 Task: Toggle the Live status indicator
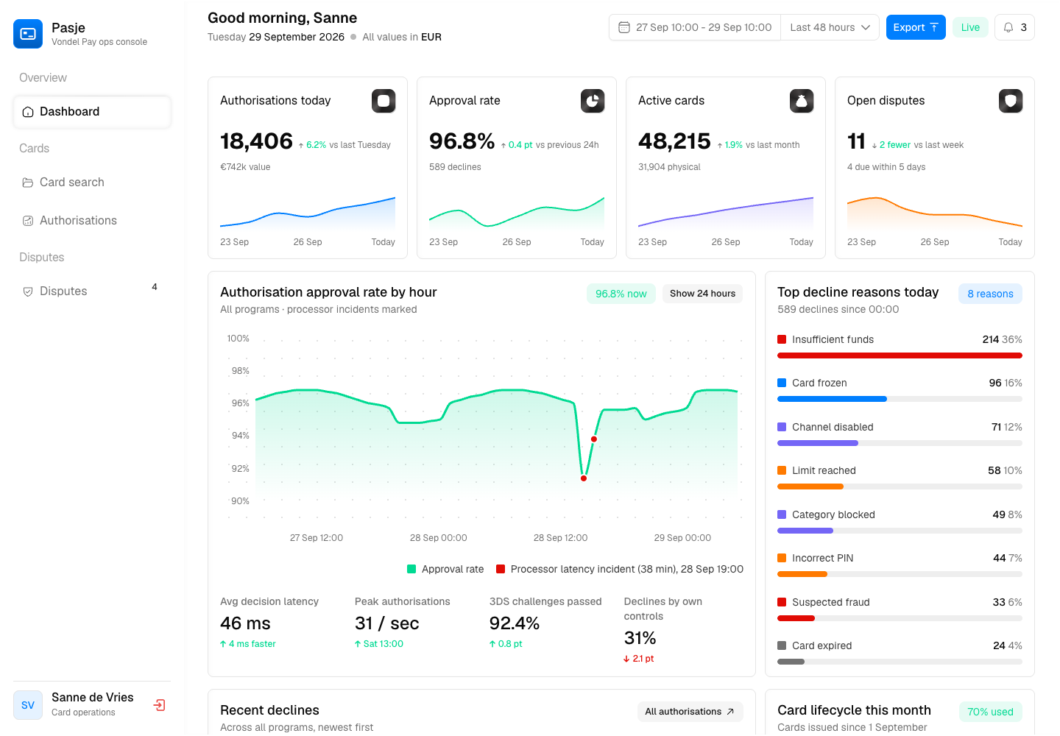(x=970, y=27)
